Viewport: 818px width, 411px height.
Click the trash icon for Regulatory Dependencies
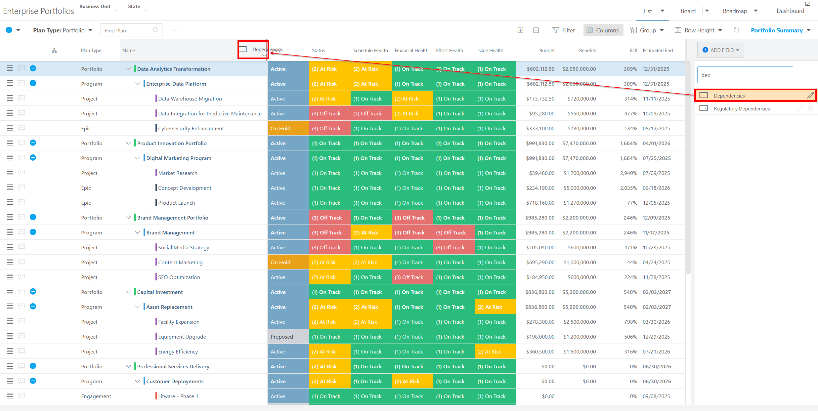810,108
